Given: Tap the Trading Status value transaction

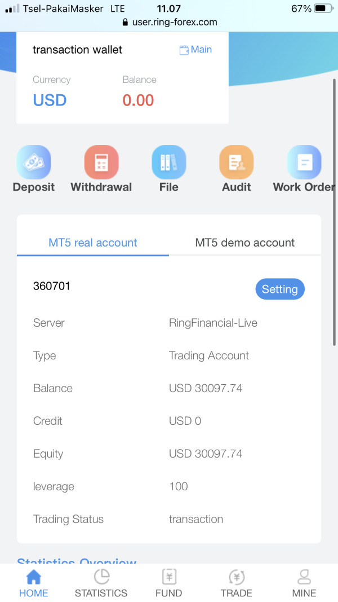Looking at the screenshot, I should click(x=196, y=519).
